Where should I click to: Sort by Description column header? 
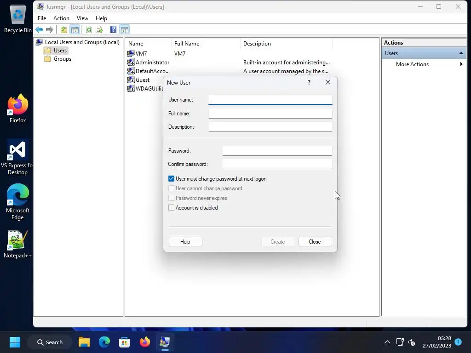[286, 44]
